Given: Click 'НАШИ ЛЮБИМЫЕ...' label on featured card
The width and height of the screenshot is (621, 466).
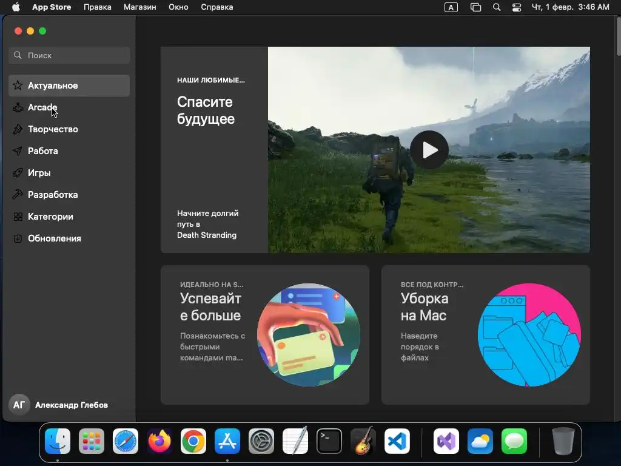Looking at the screenshot, I should (210, 80).
